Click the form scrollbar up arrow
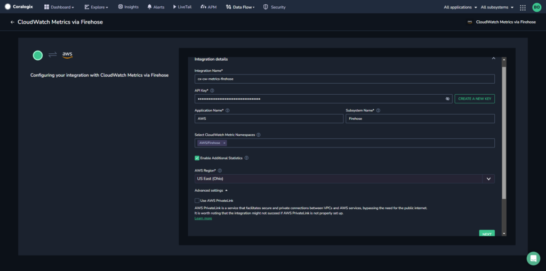Screen dimensions: 546x271 503,60
